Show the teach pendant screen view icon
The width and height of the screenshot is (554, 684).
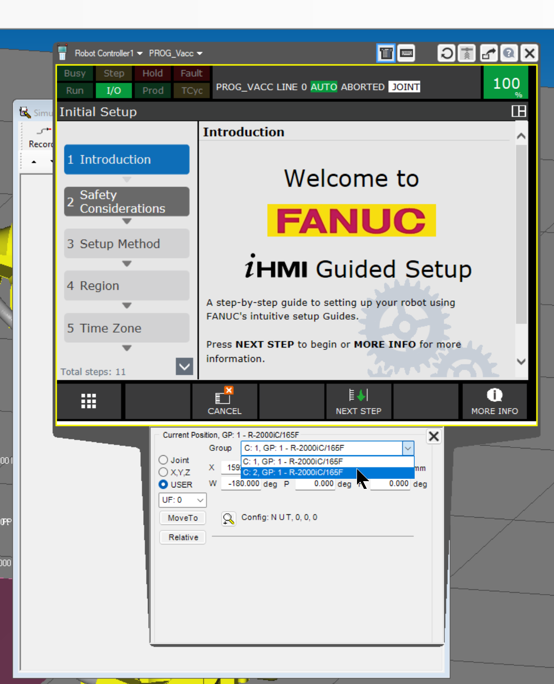coord(386,53)
